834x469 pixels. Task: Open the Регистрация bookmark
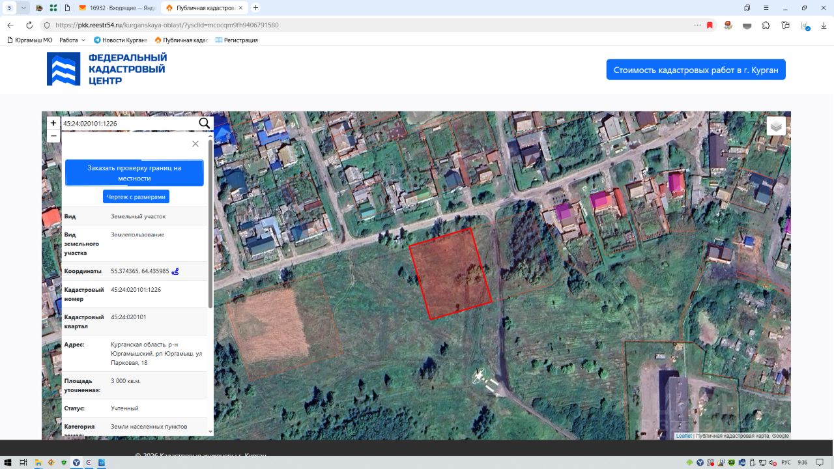[237, 40]
